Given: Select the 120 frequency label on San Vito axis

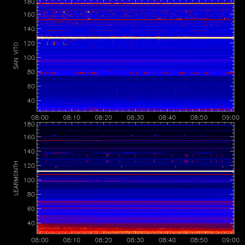Looking at the screenshot, I should click(29, 43).
